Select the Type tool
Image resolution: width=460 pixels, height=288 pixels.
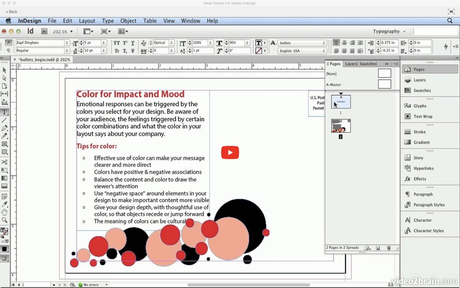coord(4,112)
